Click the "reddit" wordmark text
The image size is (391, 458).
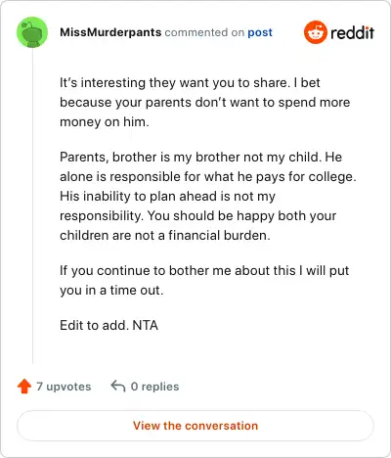click(353, 32)
